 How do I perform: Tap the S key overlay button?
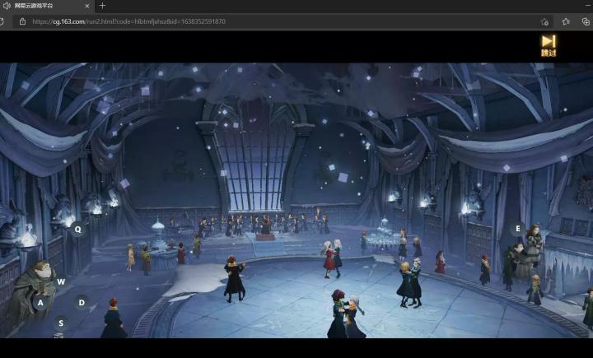61,323
